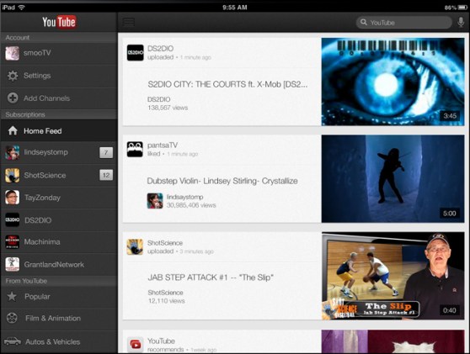Open ShotScience channel avatar in sidebar

point(13,176)
